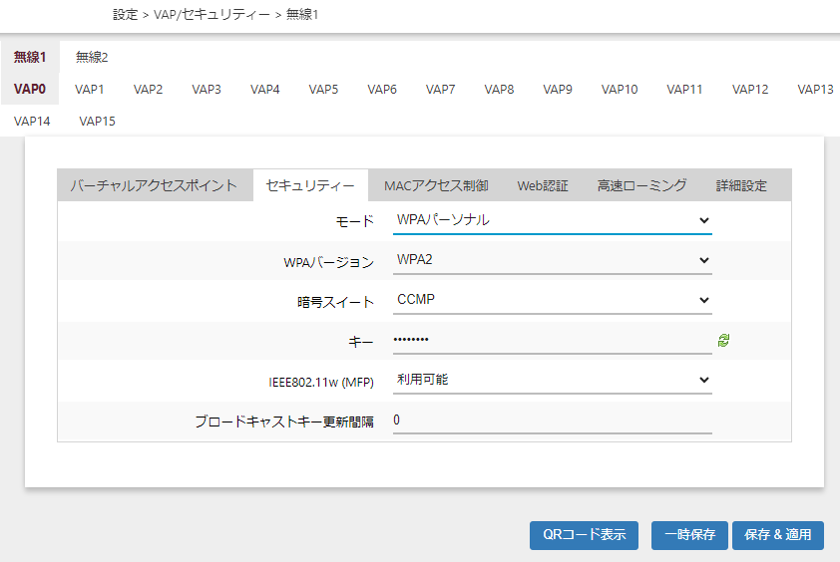This screenshot has height=562, width=840.
Task: Select the VAP8 tab
Action: pyautogui.click(x=499, y=89)
